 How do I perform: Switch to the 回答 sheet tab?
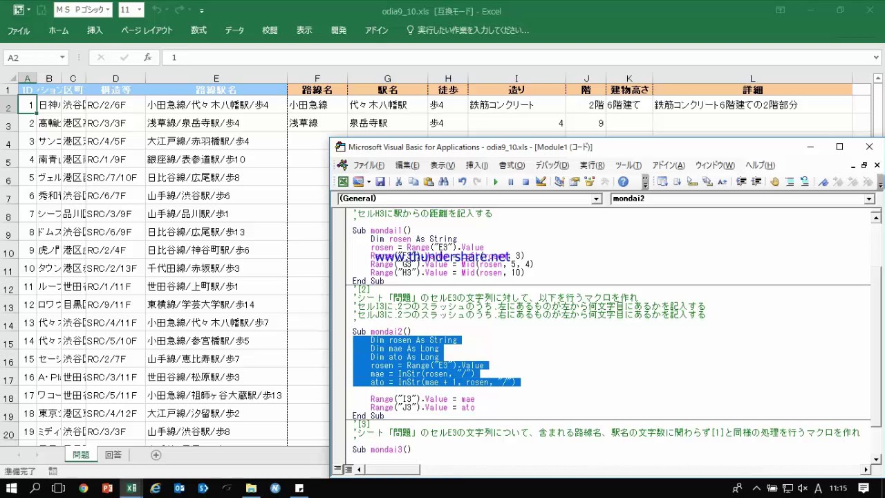pyautogui.click(x=113, y=454)
